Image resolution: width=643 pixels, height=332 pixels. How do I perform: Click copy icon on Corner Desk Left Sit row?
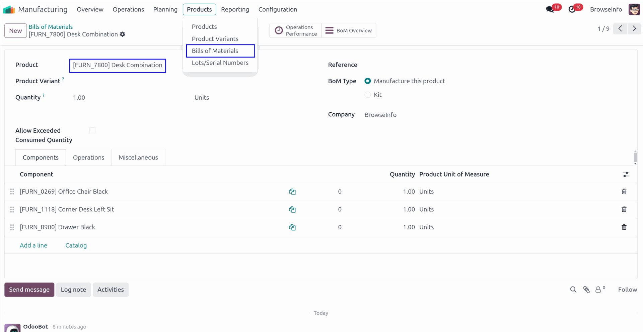coord(292,210)
